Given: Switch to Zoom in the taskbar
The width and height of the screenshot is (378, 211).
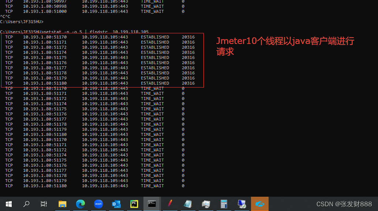Looking at the screenshot, I should tap(98, 204).
